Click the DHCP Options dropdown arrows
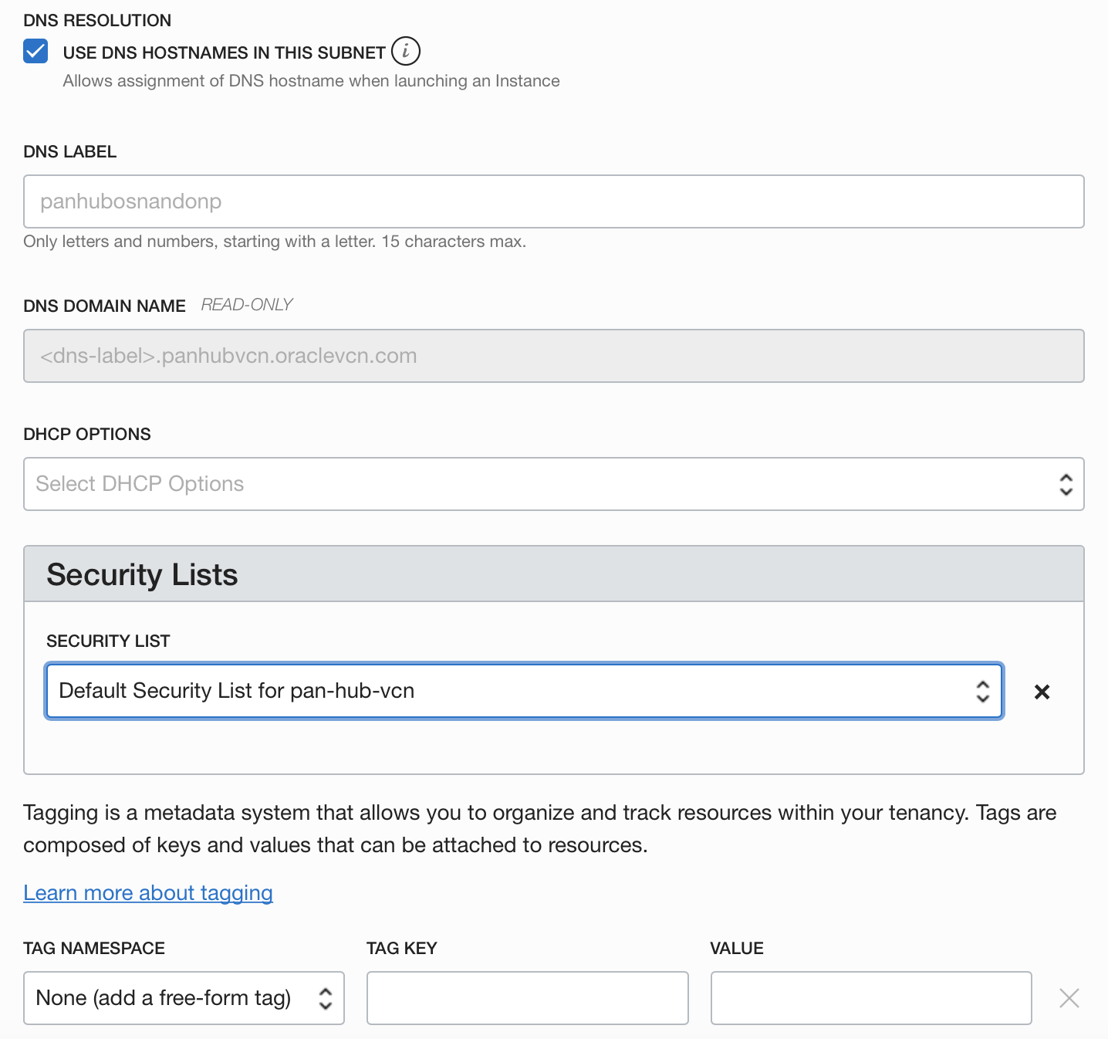This screenshot has height=1039, width=1108. tap(1066, 485)
